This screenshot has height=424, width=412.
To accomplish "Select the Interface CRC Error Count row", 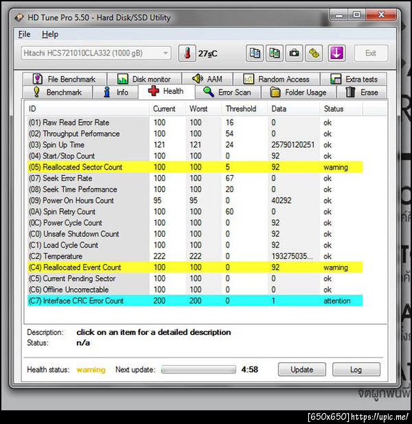I will (195, 301).
